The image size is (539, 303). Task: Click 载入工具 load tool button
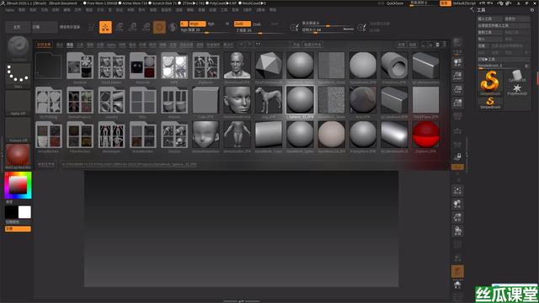[x=490, y=19]
